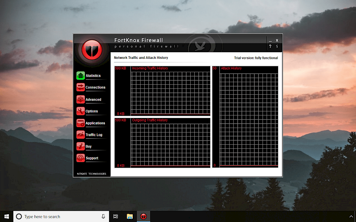The image size is (356, 222).
Task: Click the Support at-sign icon
Action: pos(80,158)
